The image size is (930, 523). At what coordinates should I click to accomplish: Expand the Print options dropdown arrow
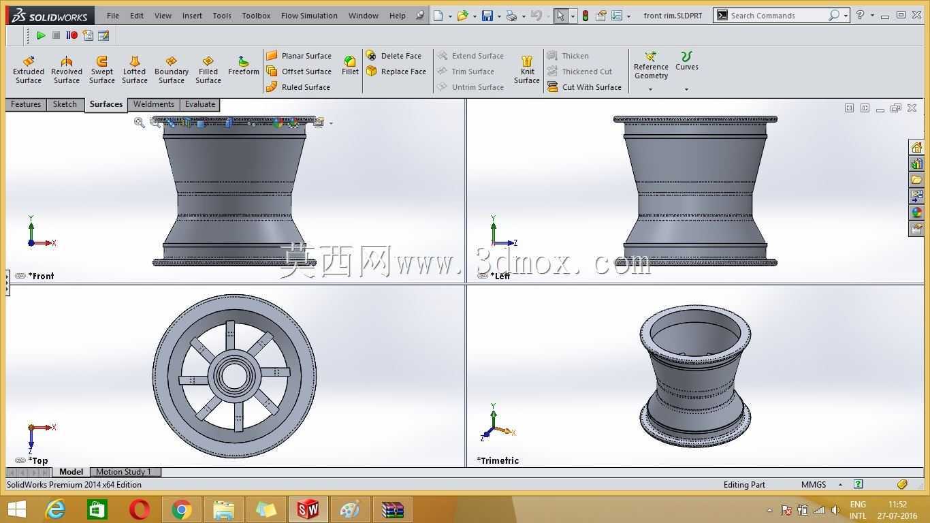[x=523, y=16]
